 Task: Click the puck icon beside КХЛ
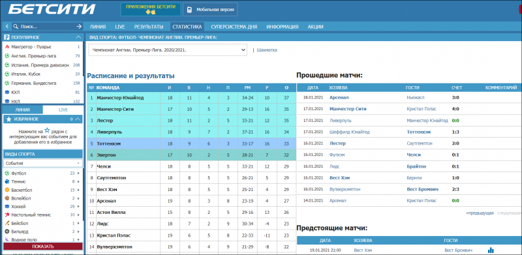(x=7, y=92)
